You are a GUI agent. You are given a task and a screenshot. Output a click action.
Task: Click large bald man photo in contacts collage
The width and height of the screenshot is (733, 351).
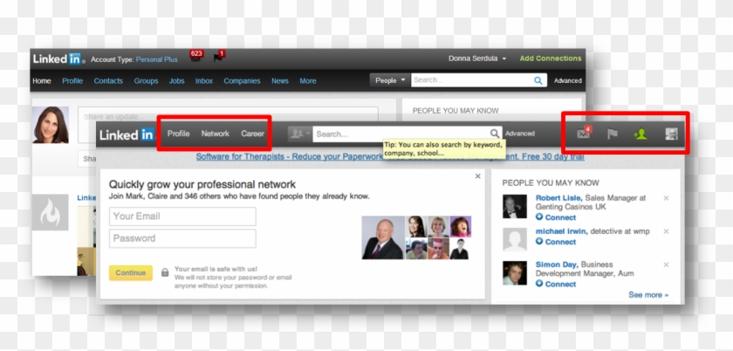(383, 237)
